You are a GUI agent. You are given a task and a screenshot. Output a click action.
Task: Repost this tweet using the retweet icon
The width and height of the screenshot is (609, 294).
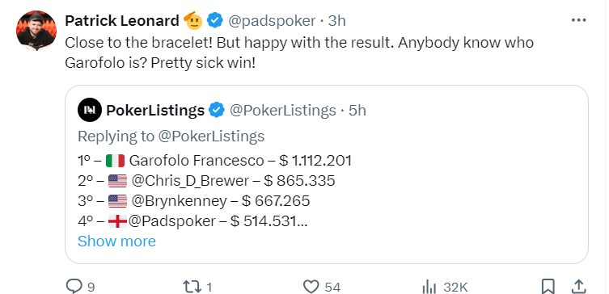pos(192,287)
